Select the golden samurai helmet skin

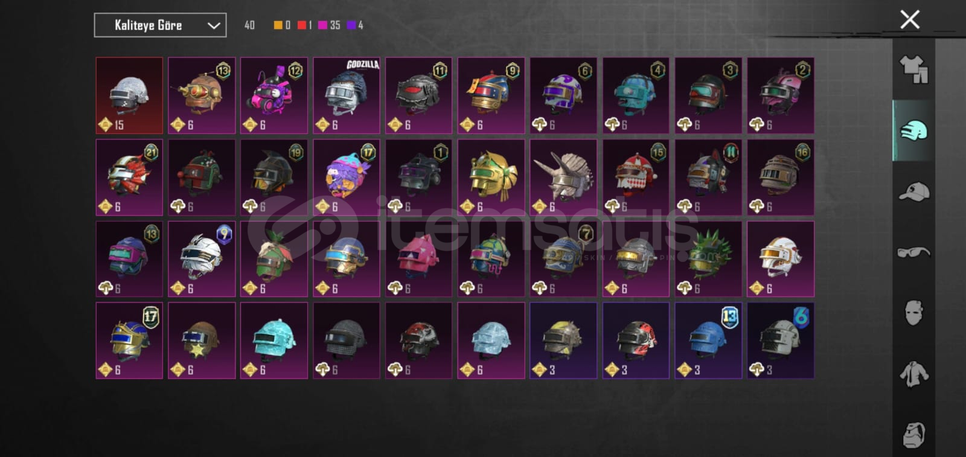(x=491, y=177)
